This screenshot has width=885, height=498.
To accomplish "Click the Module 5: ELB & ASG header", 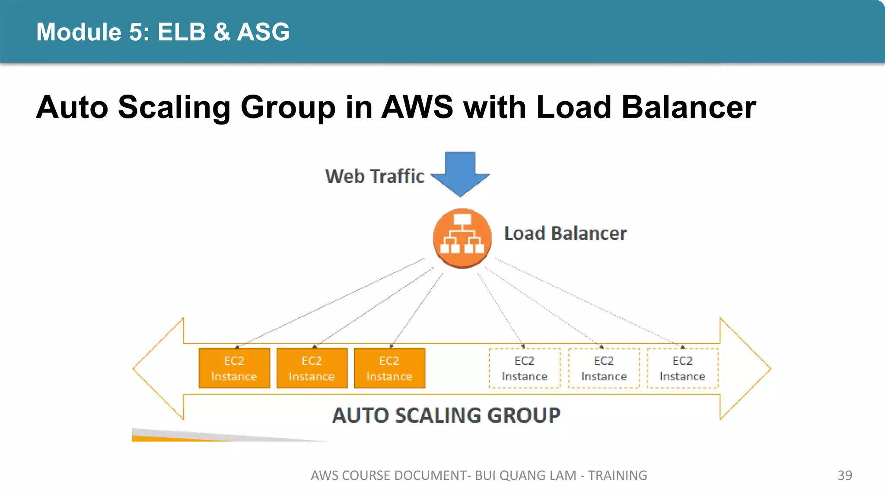I will pyautogui.click(x=163, y=32).
